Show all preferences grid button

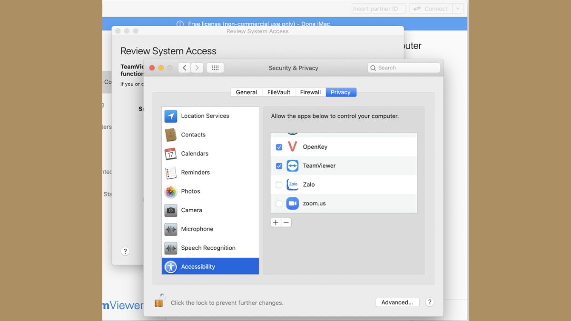215,68
